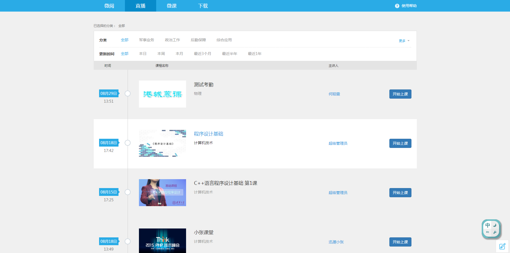The height and width of the screenshot is (253, 510).
Task: Open the 程序设计基础 course title
Action: coord(208,134)
